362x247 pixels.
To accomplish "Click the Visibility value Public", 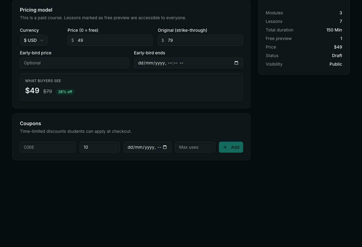I will (336, 64).
